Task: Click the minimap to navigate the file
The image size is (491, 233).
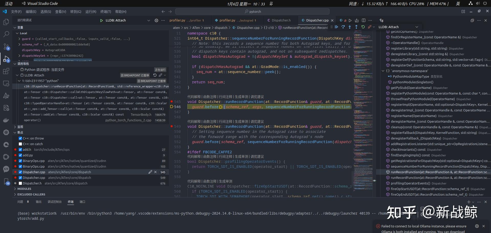Action: point(364,102)
